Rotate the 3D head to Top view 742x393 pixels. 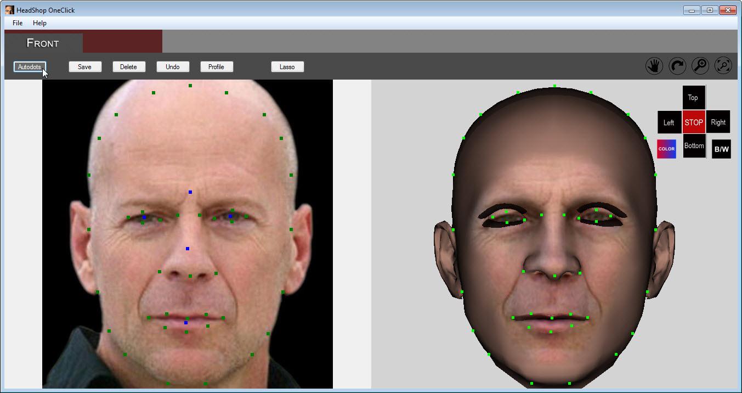pyautogui.click(x=694, y=98)
